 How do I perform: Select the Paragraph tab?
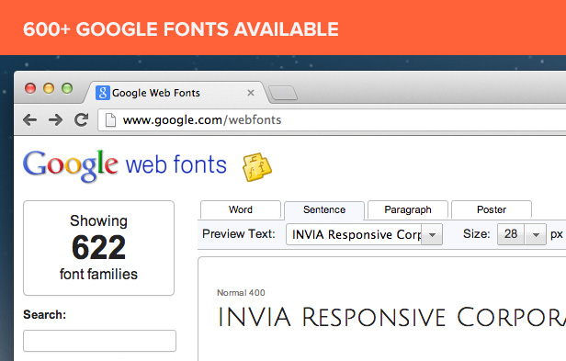pos(408,209)
